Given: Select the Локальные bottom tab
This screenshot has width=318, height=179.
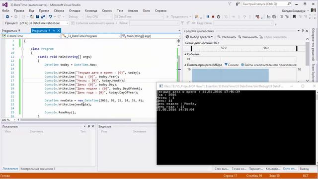Looking at the screenshot, I should pos(10,169).
